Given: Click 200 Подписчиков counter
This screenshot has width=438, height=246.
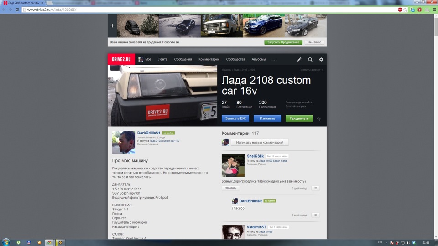Looking at the screenshot, I should pyautogui.click(x=268, y=104).
